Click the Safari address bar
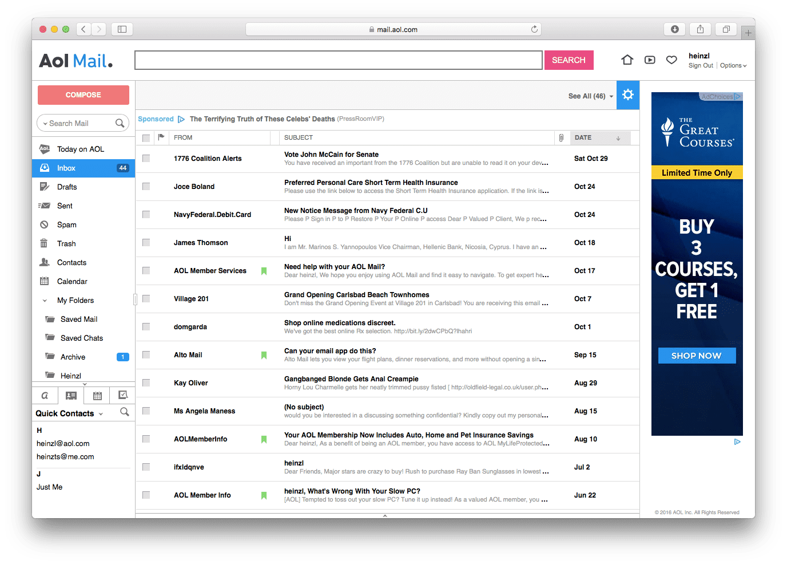The height and width of the screenshot is (564, 787). pos(393,29)
